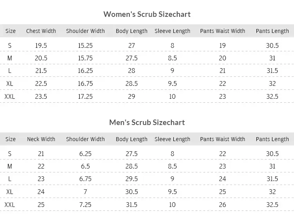
Task: Click women's Shoulder Width column header
Action: tap(85, 31)
